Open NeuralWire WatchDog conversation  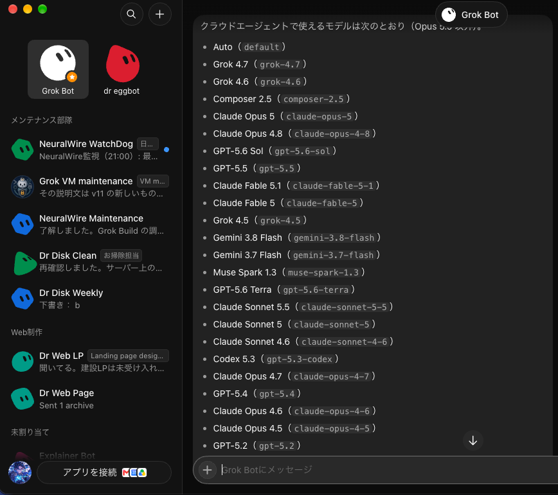point(91,150)
